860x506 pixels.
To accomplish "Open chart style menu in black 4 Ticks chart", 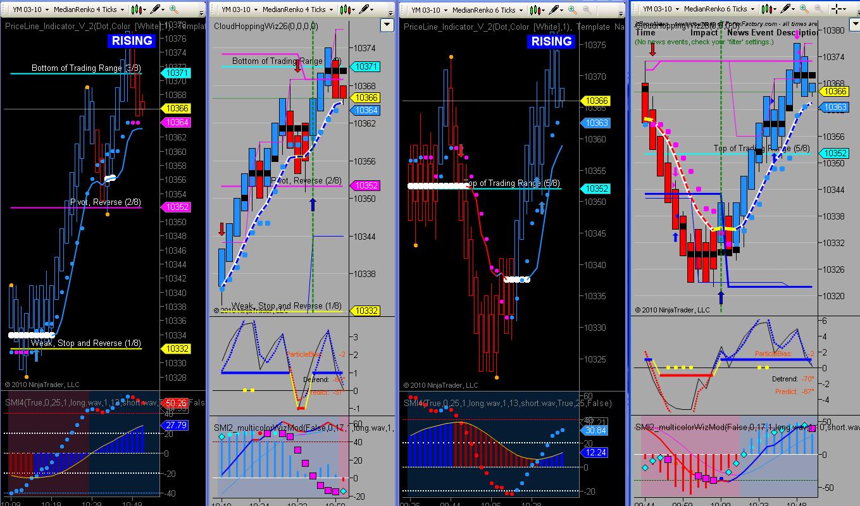I will 138,9.
